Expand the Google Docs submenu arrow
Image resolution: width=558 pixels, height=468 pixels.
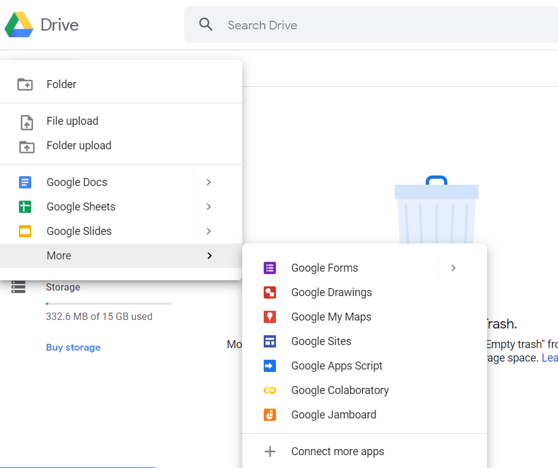209,182
